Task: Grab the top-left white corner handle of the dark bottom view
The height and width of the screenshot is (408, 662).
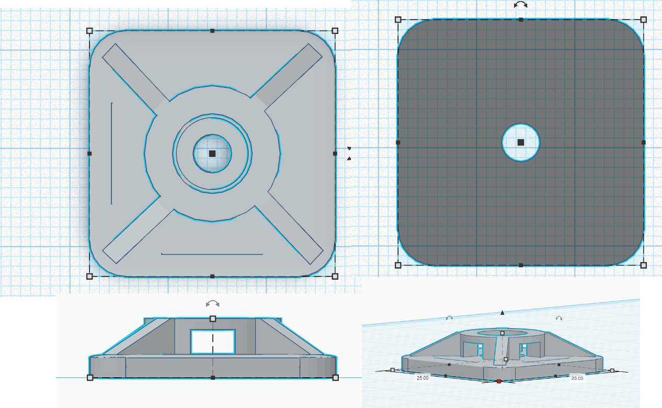Action: (x=398, y=19)
